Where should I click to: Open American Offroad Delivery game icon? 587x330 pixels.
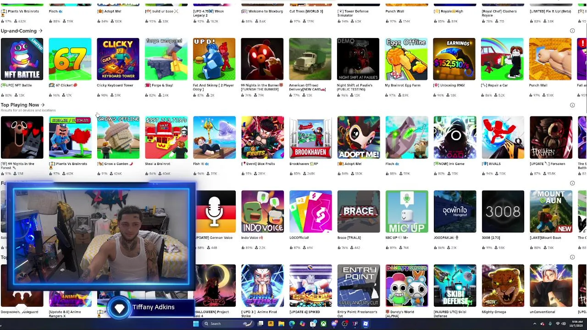point(310,59)
